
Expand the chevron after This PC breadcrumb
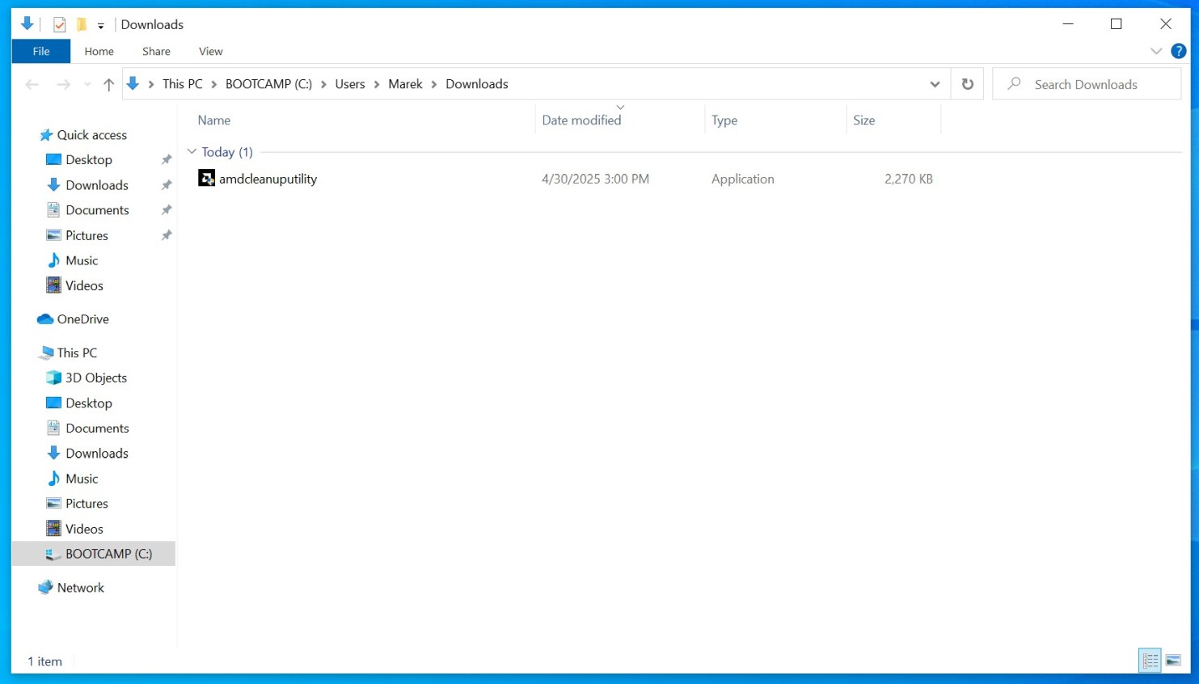(214, 84)
